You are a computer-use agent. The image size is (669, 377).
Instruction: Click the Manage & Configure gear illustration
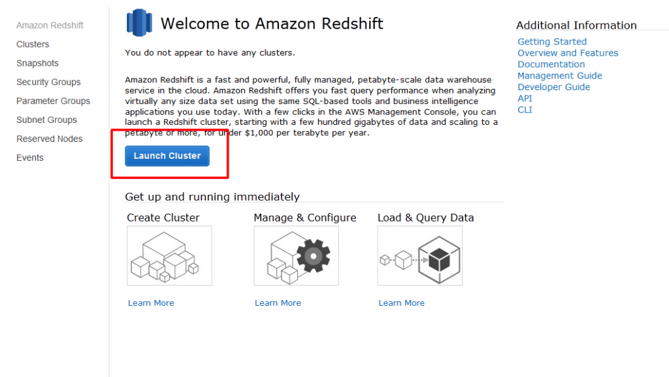pos(296,255)
